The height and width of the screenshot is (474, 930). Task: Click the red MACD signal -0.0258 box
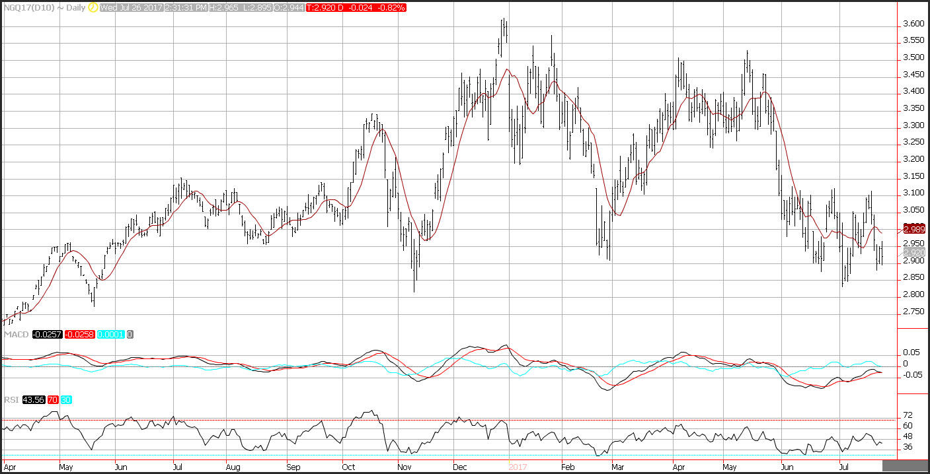[x=79, y=335]
